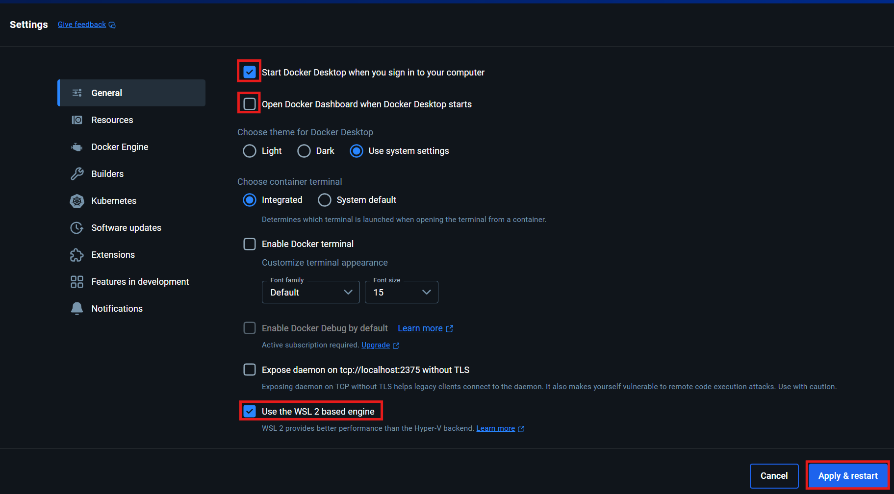Check Enable Docker terminal box
This screenshot has width=894, height=494.
[x=250, y=244]
